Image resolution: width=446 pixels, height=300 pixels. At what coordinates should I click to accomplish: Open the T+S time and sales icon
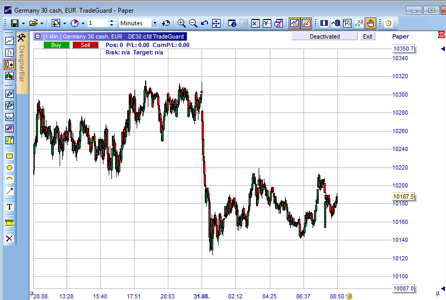coord(347,23)
